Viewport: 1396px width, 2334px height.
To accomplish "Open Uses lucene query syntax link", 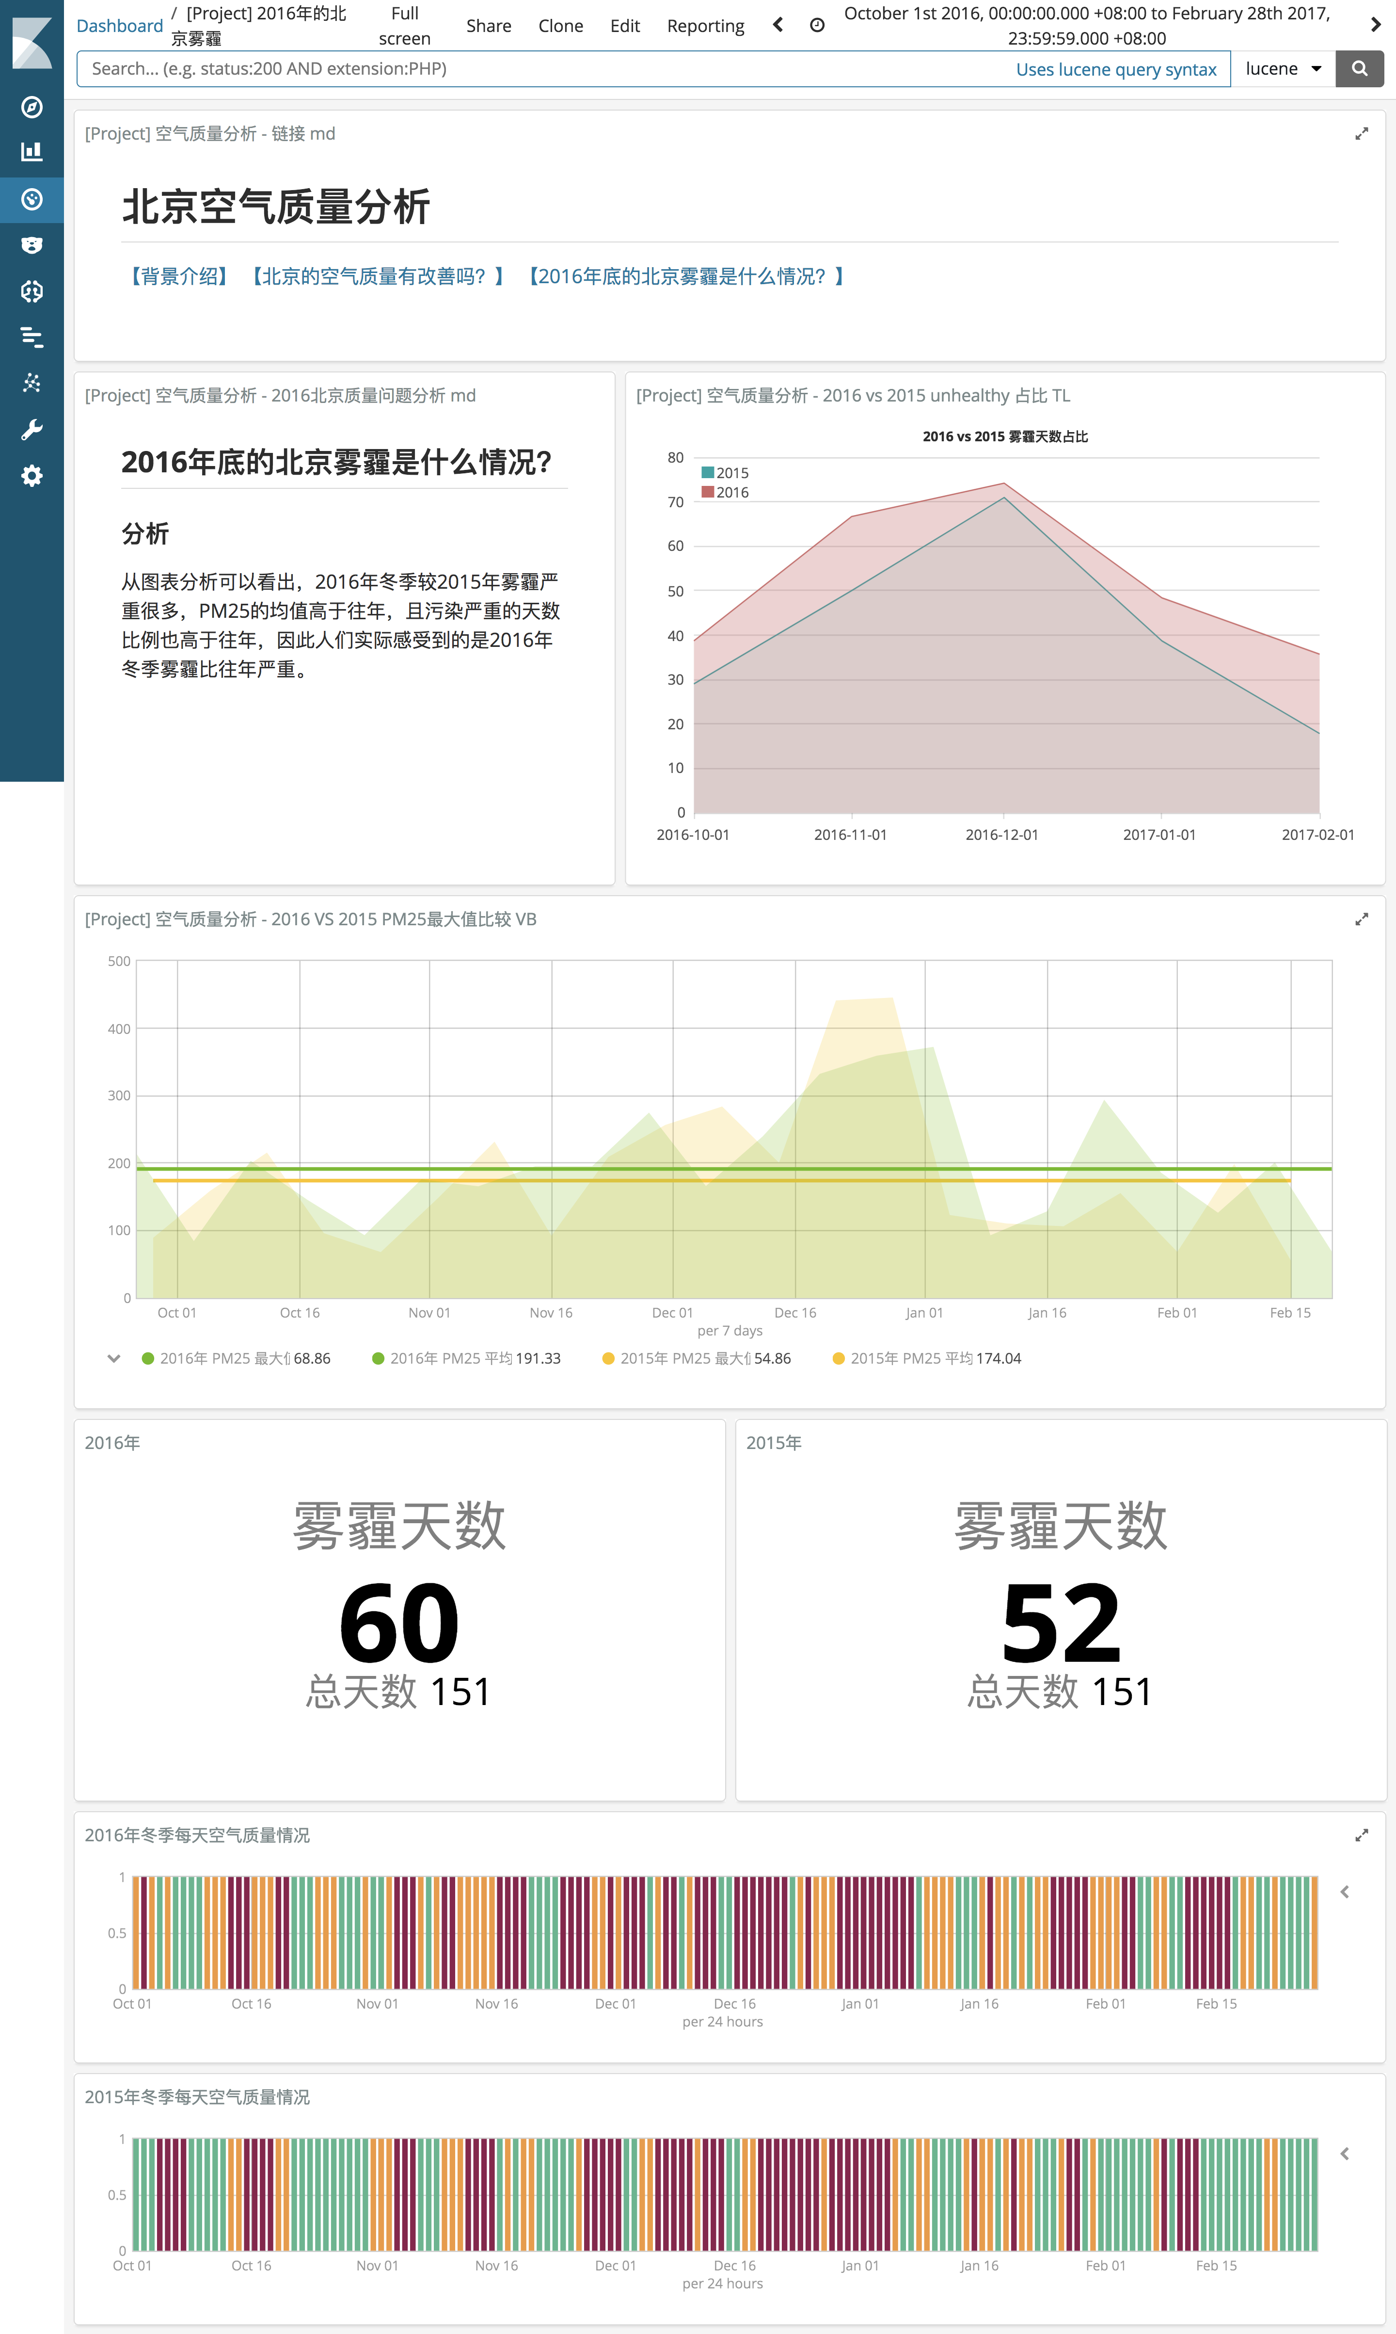I will [1116, 69].
